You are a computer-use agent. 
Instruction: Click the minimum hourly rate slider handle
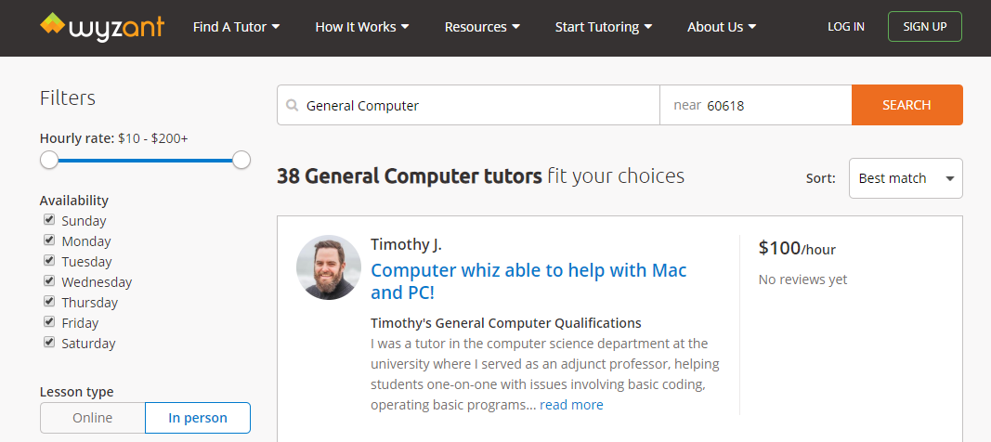pos(49,161)
